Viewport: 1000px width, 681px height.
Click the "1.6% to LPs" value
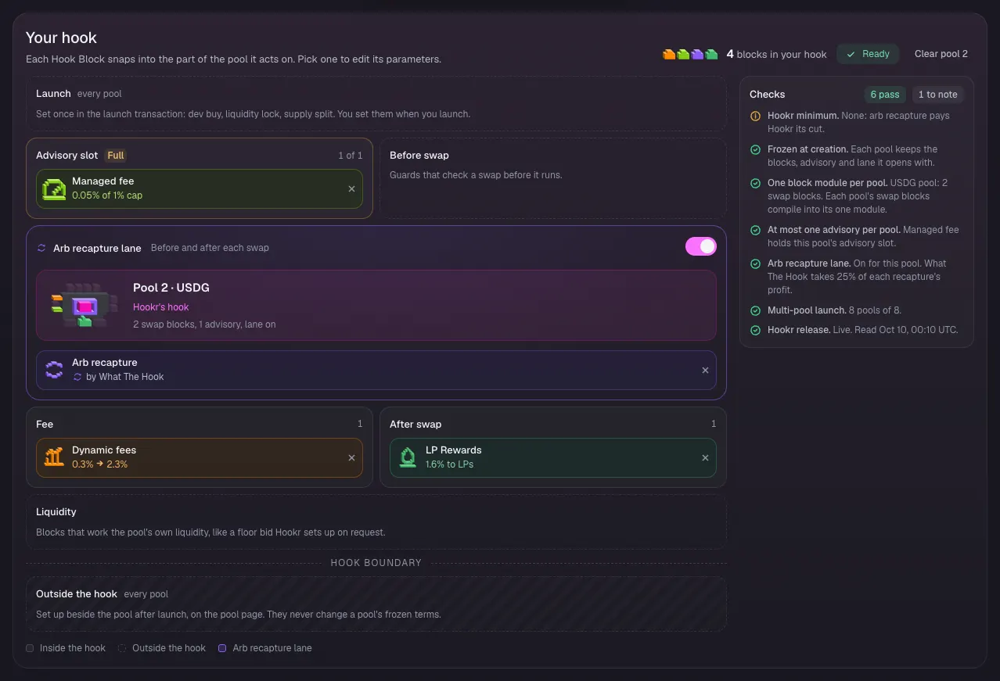pos(449,464)
